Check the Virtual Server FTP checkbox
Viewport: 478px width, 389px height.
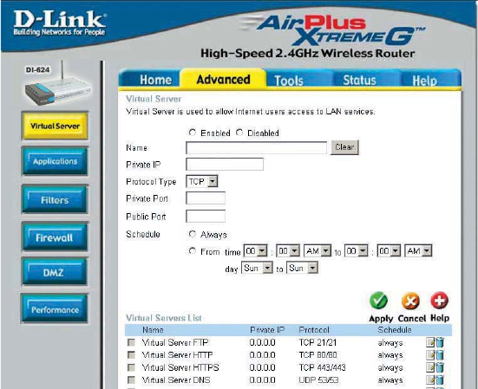point(131,342)
